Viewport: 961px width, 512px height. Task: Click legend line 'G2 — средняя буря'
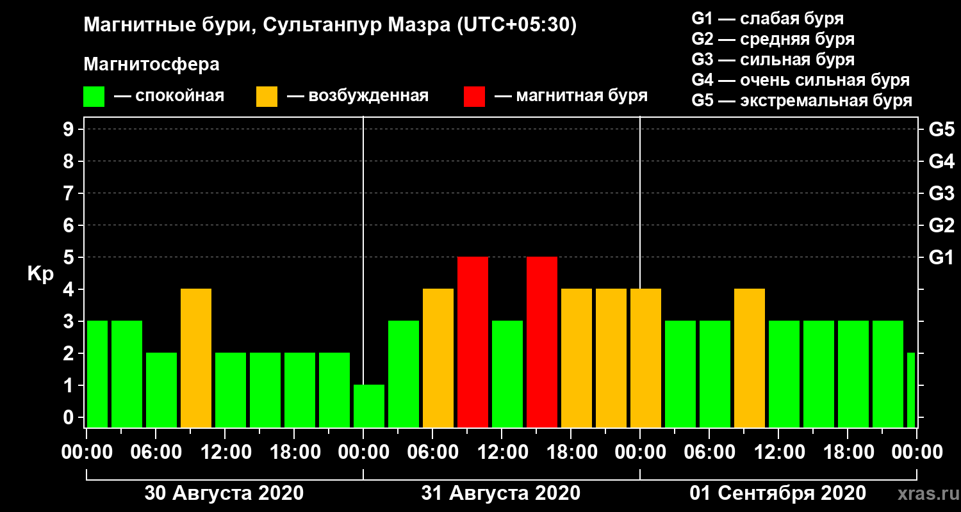pyautogui.click(x=773, y=39)
